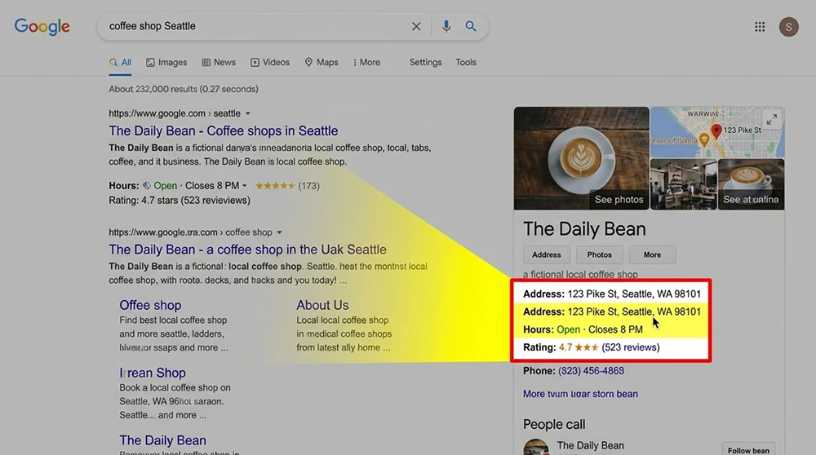Viewport: 816px width, 455px height.
Task: Open the About Us sitelink
Action: 322,305
